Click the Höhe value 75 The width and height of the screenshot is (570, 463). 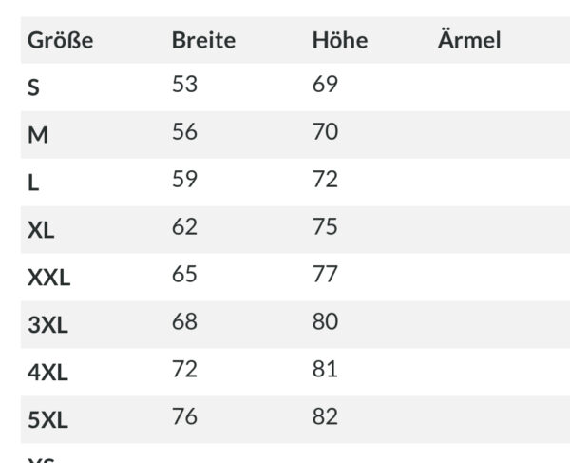(x=325, y=226)
